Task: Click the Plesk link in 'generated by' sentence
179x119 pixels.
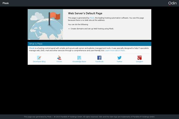Action: click(x=92, y=18)
